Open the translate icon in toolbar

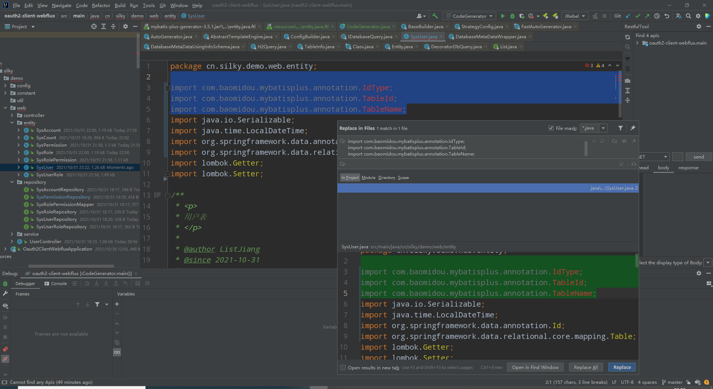pos(678,16)
